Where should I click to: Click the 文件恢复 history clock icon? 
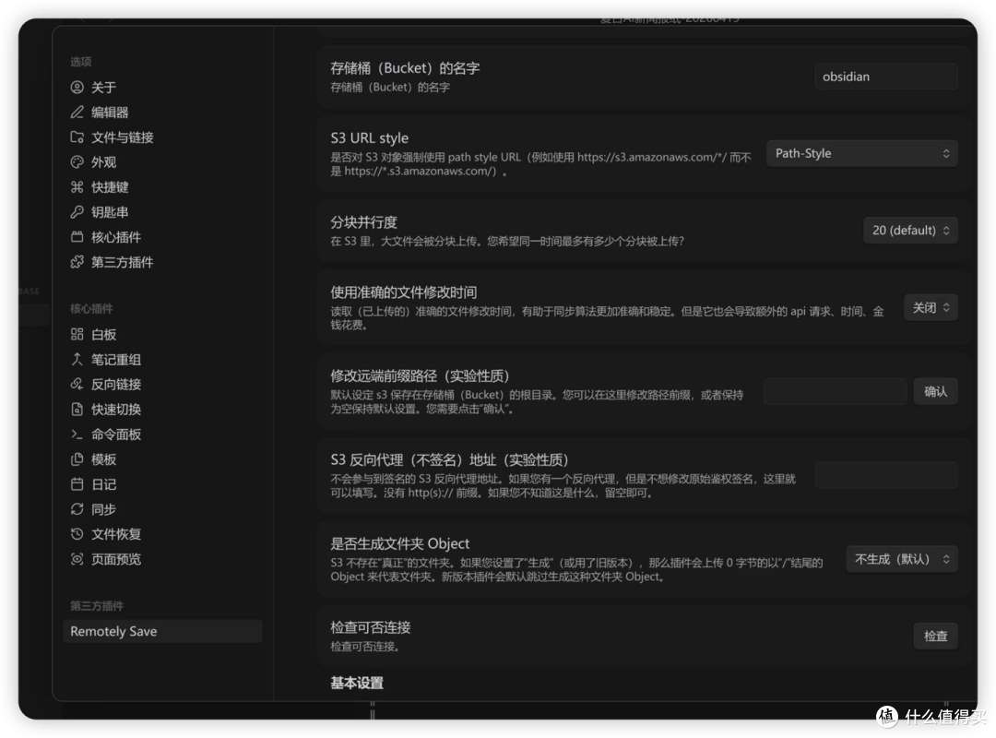pyautogui.click(x=77, y=534)
